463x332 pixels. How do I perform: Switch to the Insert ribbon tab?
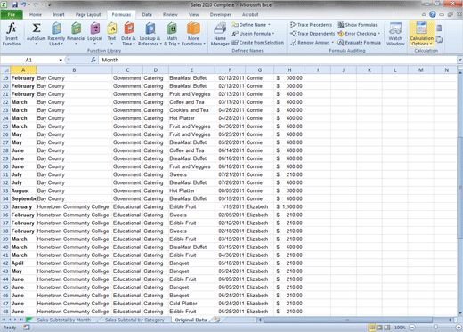point(59,14)
